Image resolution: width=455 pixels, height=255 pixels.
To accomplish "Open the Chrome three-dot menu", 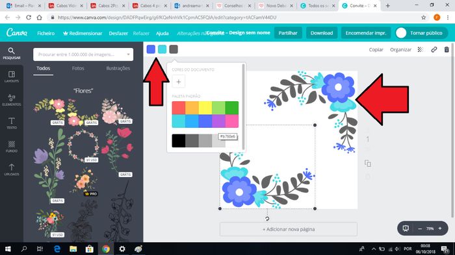I will 447,18.
